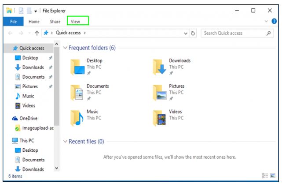Select pinned Documents under Quick access
Screen dimensions: 282x187
point(33,77)
